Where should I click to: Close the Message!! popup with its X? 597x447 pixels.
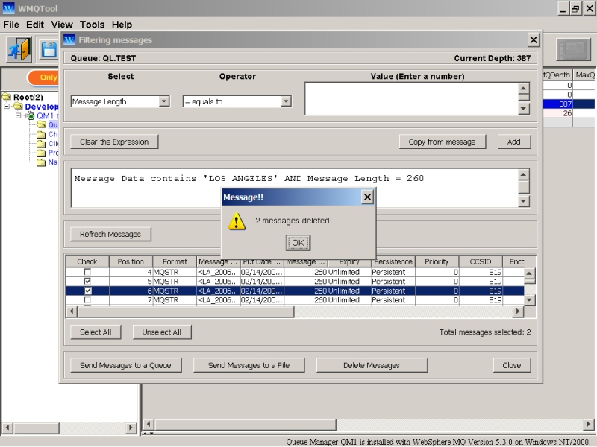pyautogui.click(x=367, y=197)
